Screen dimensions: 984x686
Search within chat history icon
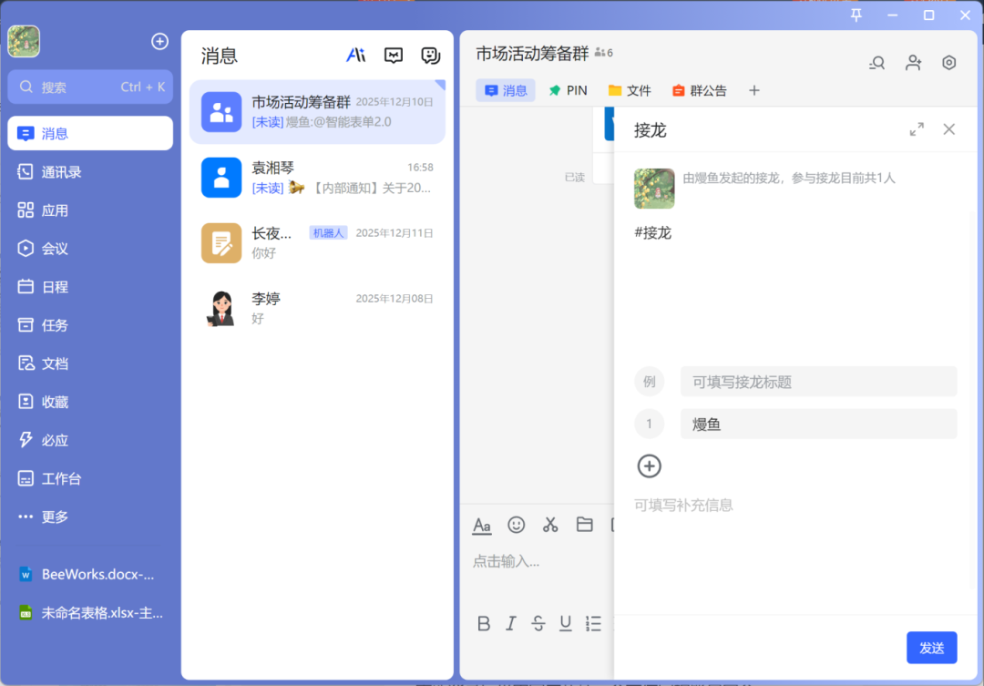[x=876, y=63]
